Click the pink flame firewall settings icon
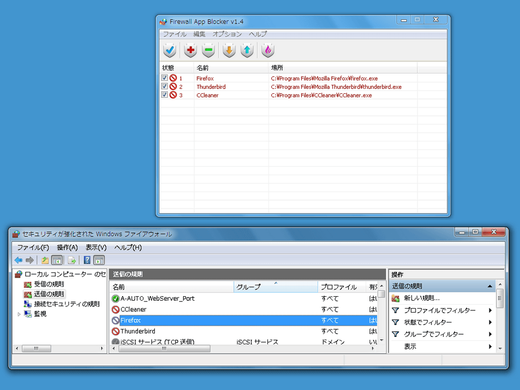 [267, 50]
